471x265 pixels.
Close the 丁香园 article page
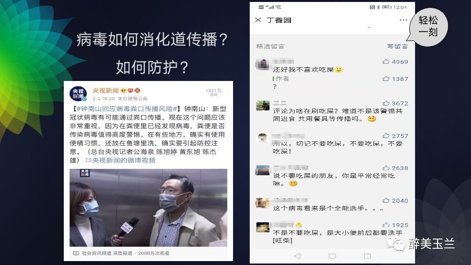pyautogui.click(x=258, y=20)
